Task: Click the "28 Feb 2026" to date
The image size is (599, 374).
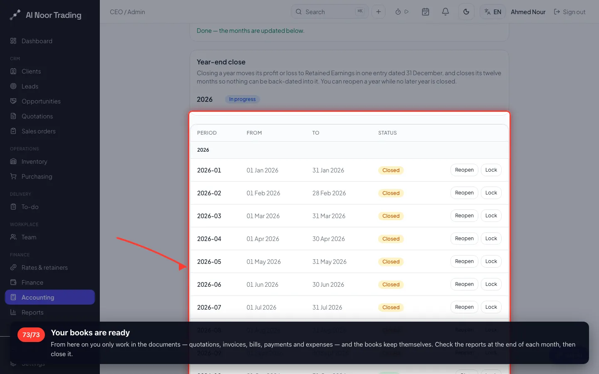Action: 329,193
